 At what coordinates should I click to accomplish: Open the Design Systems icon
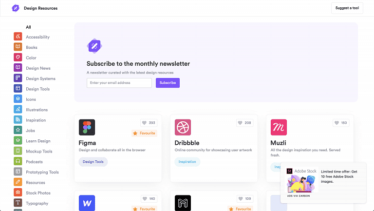tap(18, 78)
